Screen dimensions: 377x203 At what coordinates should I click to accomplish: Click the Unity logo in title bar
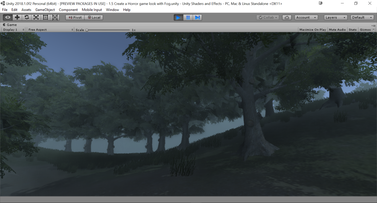click(3, 4)
